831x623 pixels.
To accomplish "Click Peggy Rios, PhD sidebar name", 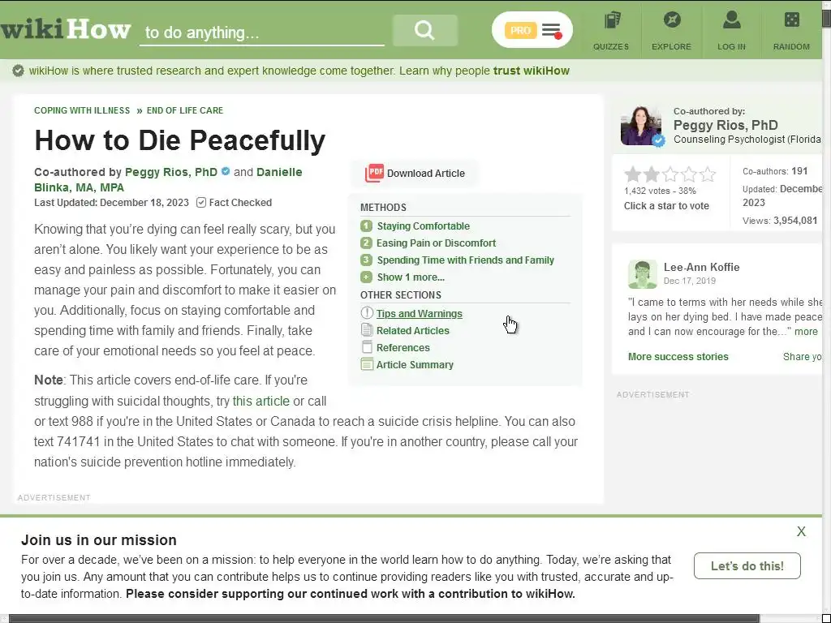I will coord(726,125).
